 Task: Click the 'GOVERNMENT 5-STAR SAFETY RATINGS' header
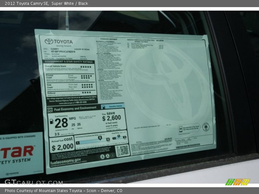[69, 62]
